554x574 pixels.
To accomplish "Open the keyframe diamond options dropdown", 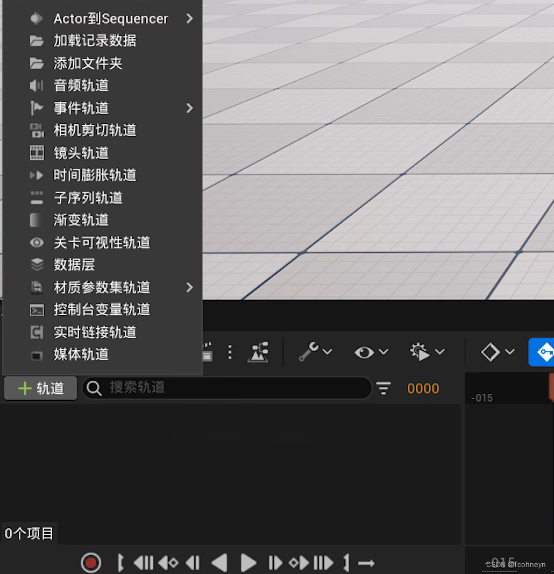I will (x=496, y=352).
